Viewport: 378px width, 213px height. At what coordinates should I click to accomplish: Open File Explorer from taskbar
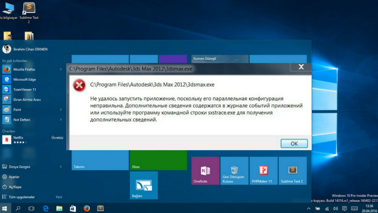(x=60, y=208)
